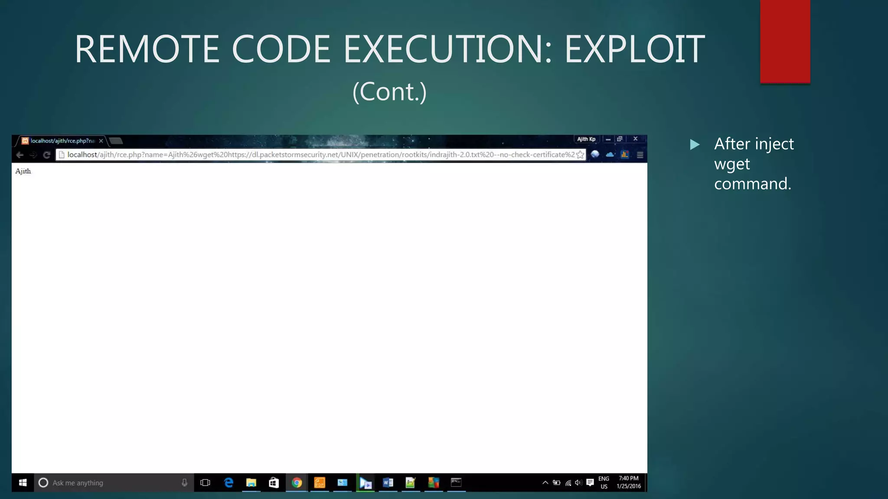Click the page info icon in address bar
Viewport: 888px width, 499px height.
[x=62, y=155]
